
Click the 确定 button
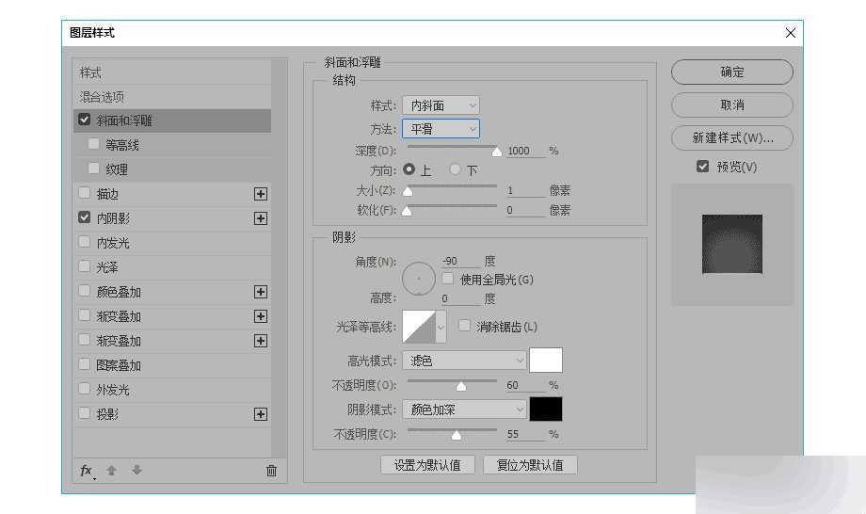[731, 72]
